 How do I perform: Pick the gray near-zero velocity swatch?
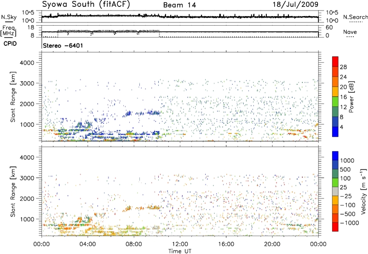coord(335,192)
